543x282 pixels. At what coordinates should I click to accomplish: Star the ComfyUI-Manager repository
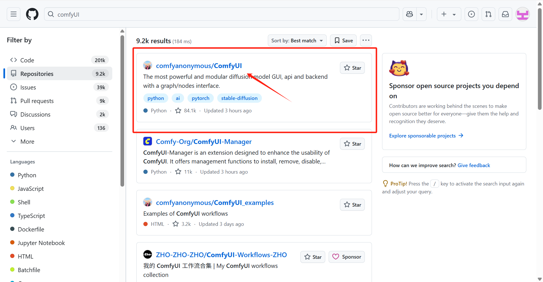coord(352,144)
